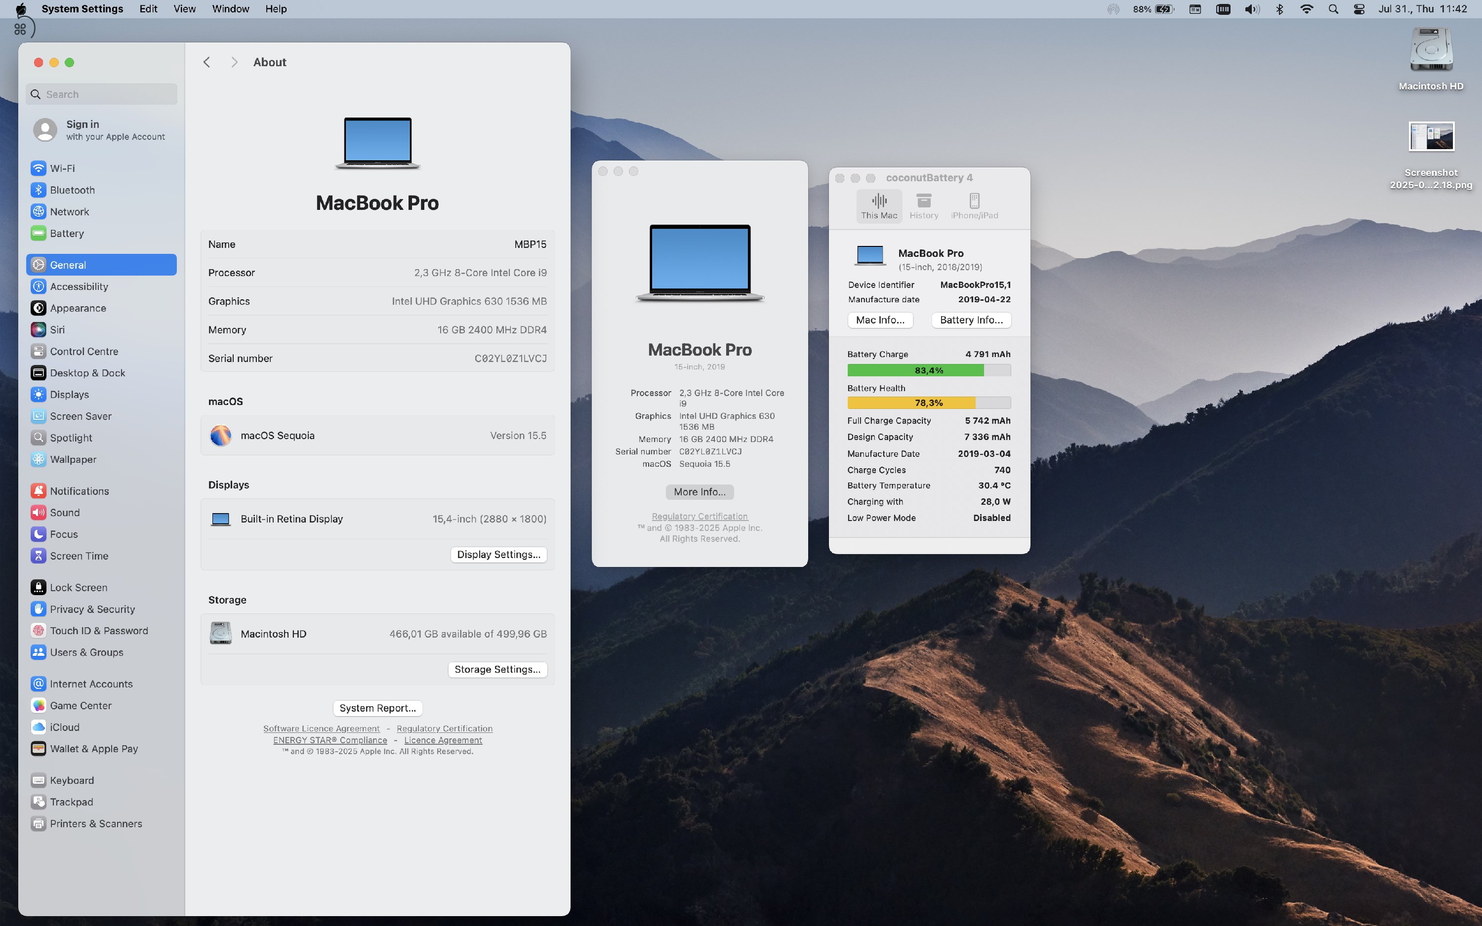The width and height of the screenshot is (1482, 926).
Task: Open Software Licence Agreement link
Action: tap(322, 728)
